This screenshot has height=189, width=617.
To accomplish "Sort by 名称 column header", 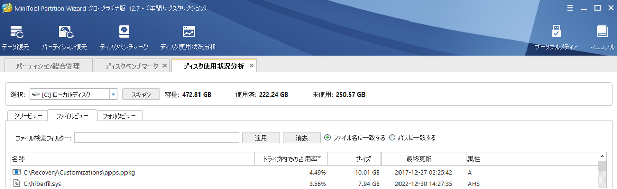I will coord(133,159).
